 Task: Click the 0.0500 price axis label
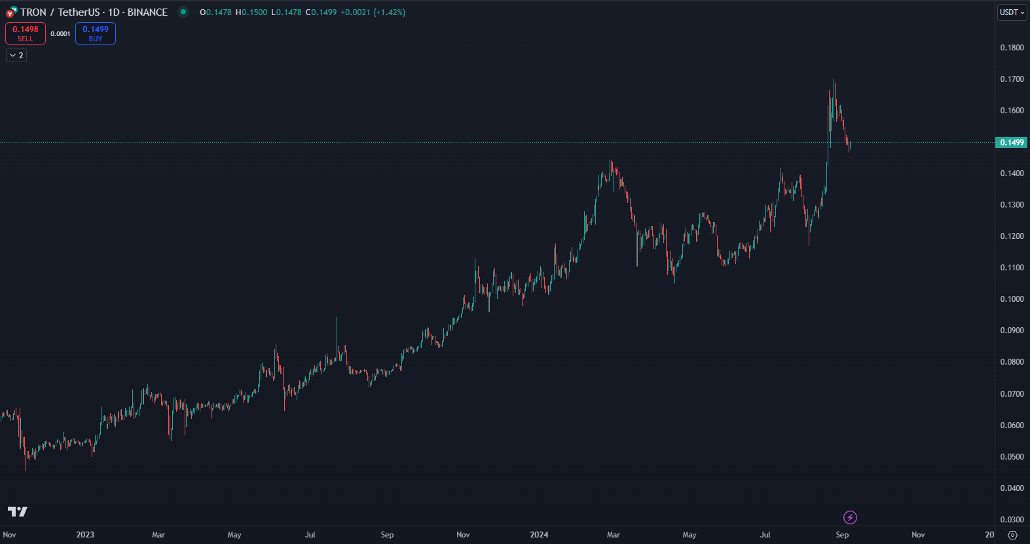(x=1012, y=457)
